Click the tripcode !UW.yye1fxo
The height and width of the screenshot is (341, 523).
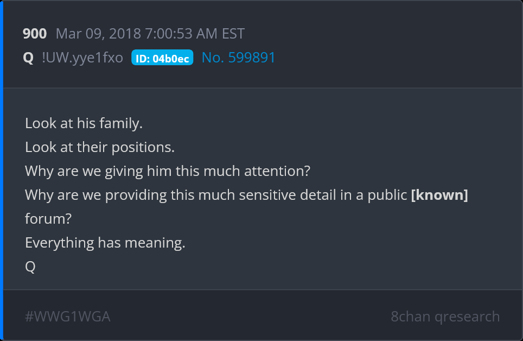click(82, 58)
